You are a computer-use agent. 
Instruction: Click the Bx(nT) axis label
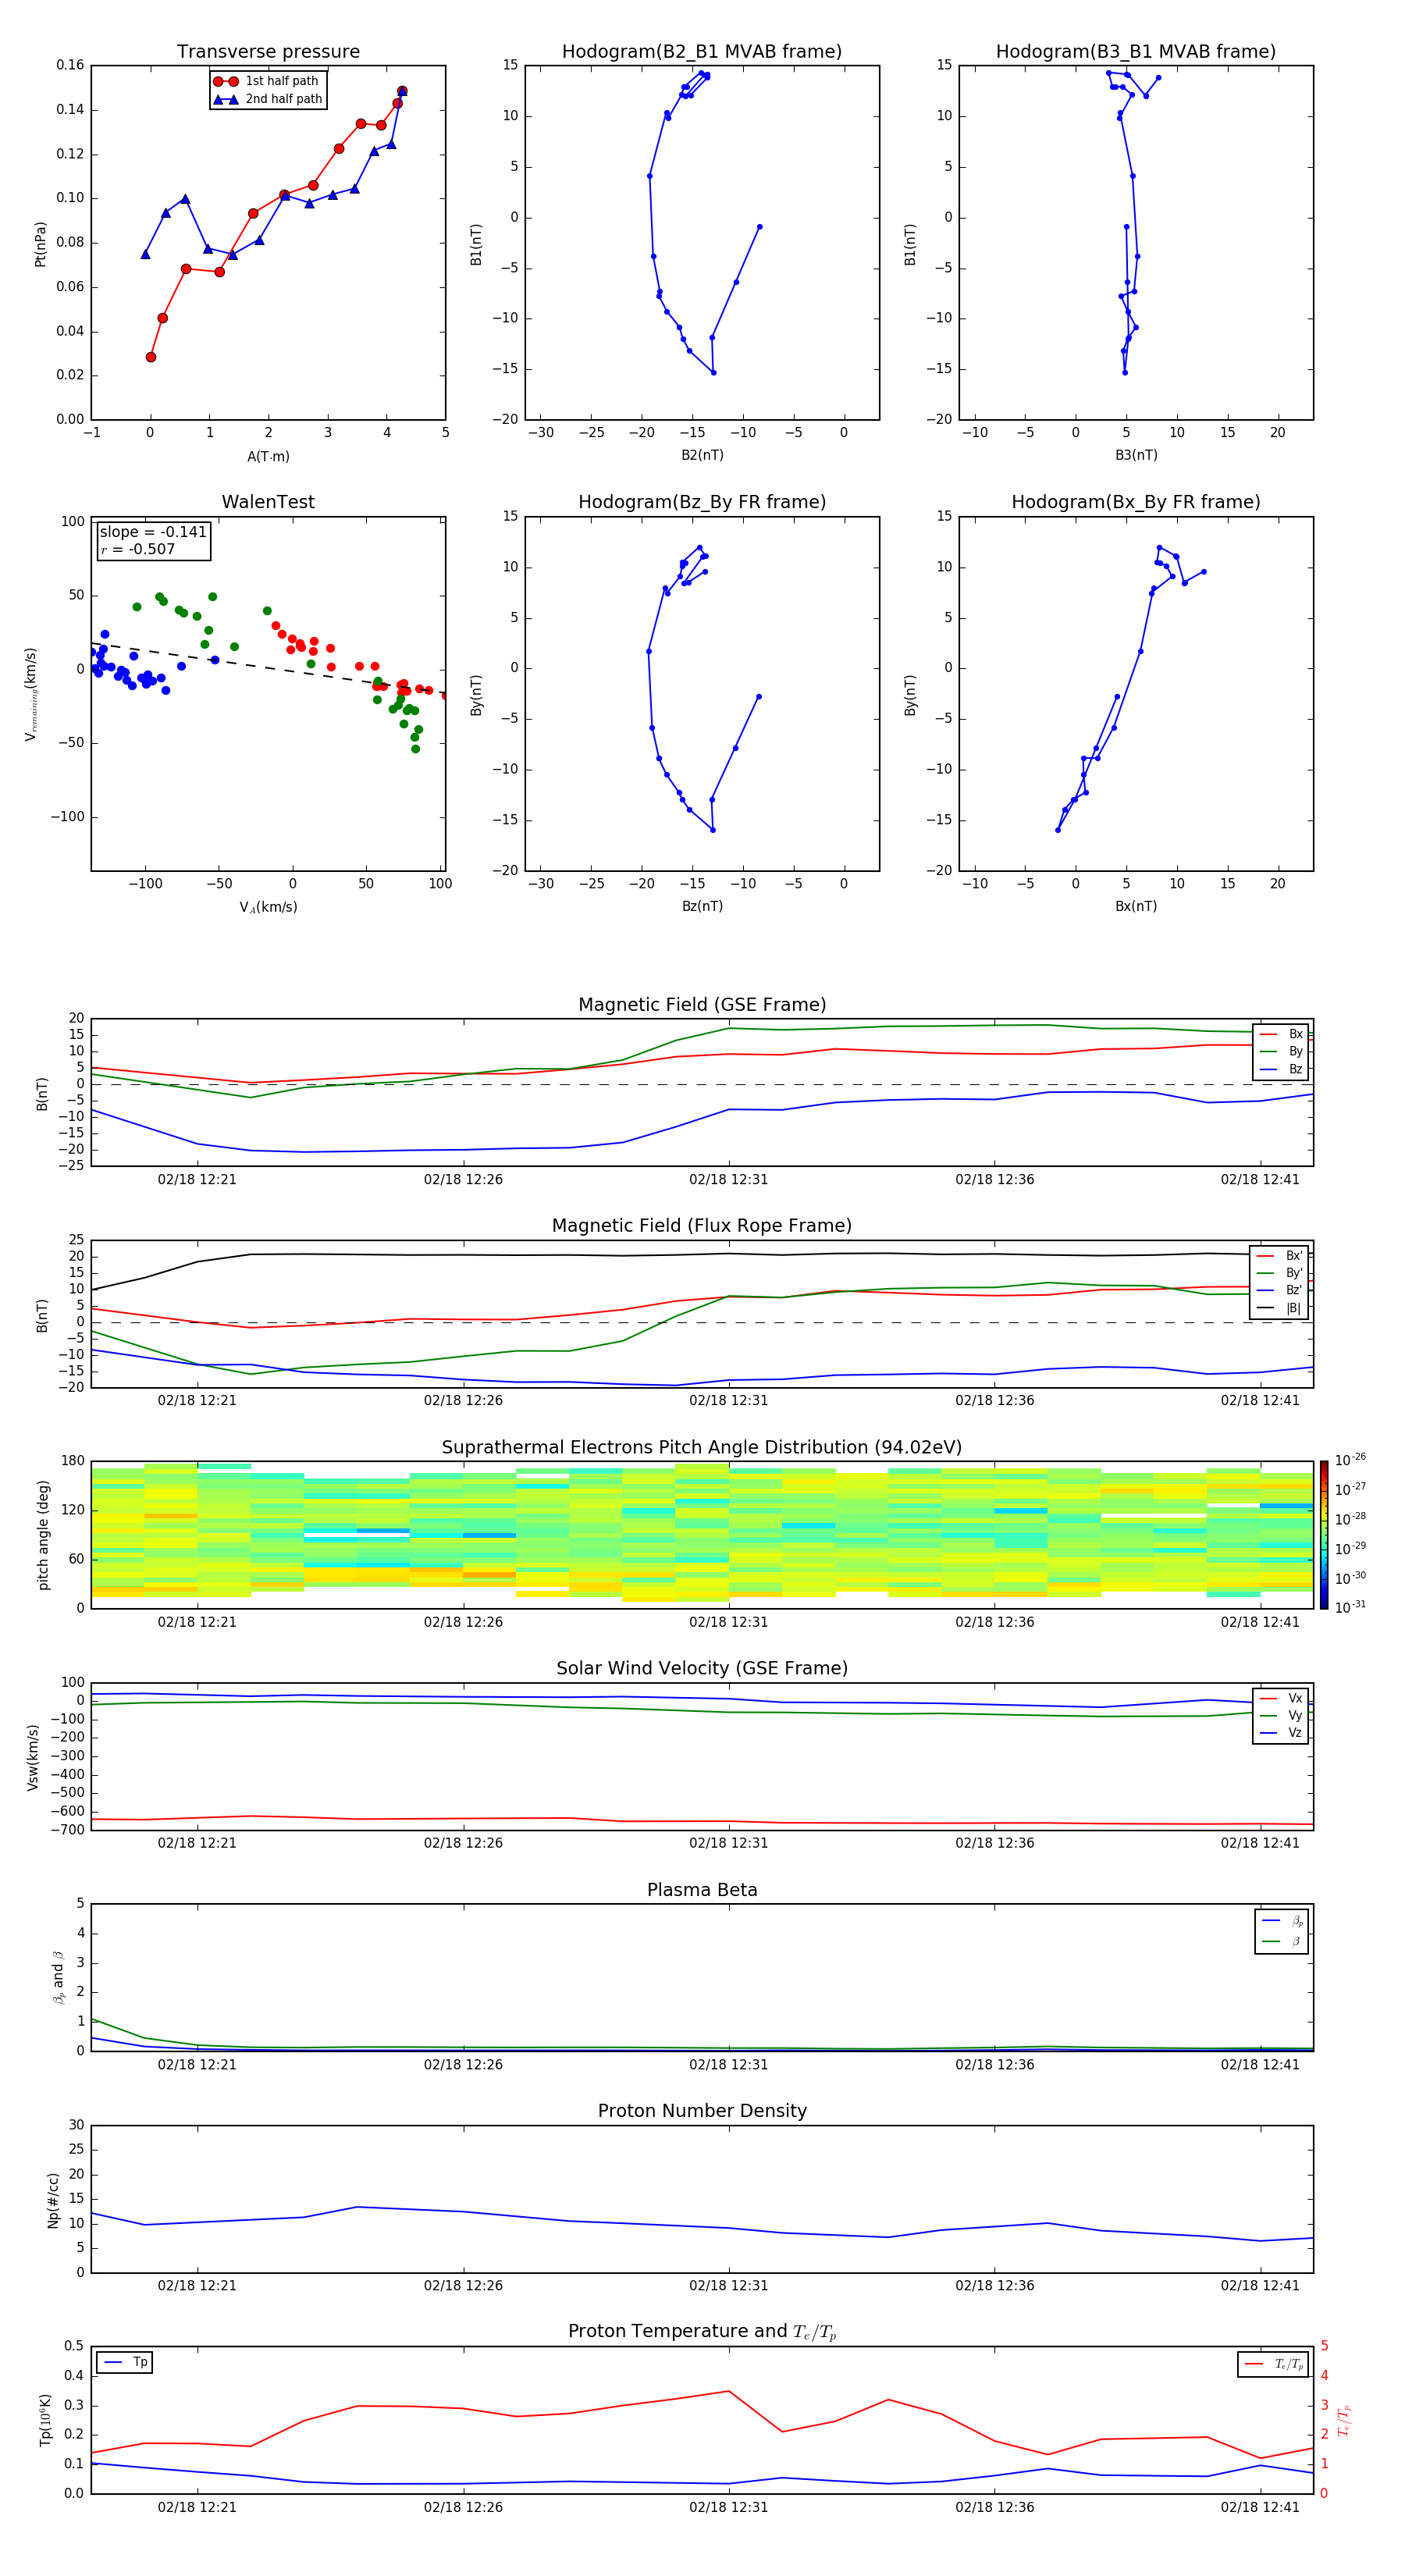click(1136, 906)
